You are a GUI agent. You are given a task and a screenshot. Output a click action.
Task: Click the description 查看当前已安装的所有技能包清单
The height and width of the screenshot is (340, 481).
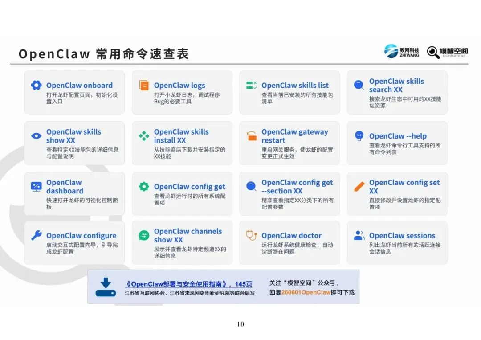[x=297, y=98]
